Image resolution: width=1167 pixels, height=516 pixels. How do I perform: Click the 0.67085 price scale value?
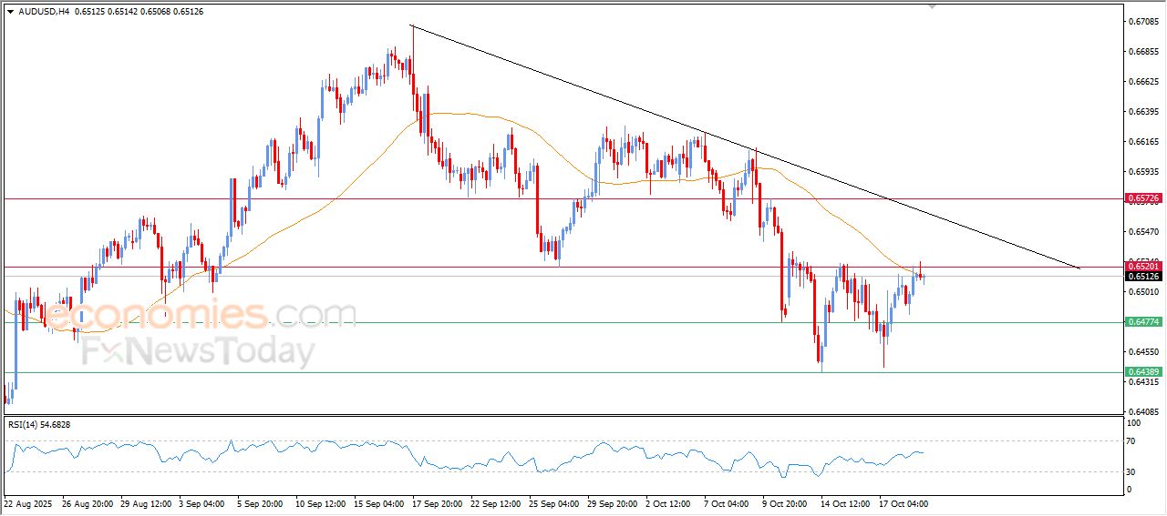1141,22
